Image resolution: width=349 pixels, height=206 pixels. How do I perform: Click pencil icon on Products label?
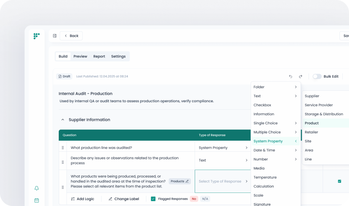pos(187,181)
